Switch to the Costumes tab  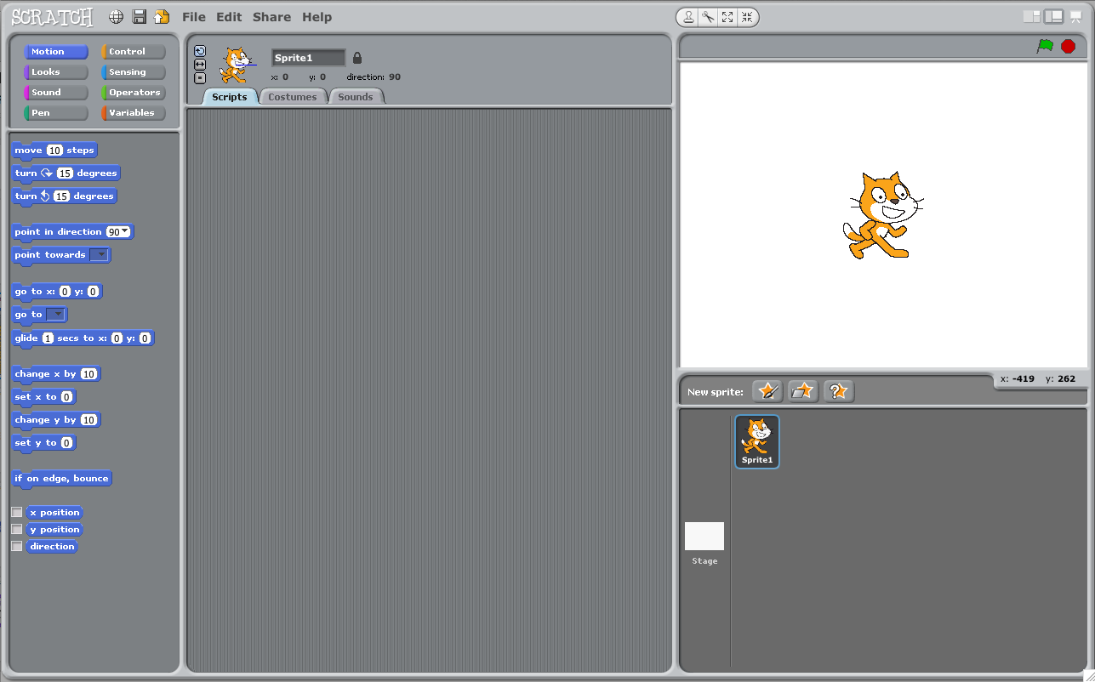[x=293, y=97]
